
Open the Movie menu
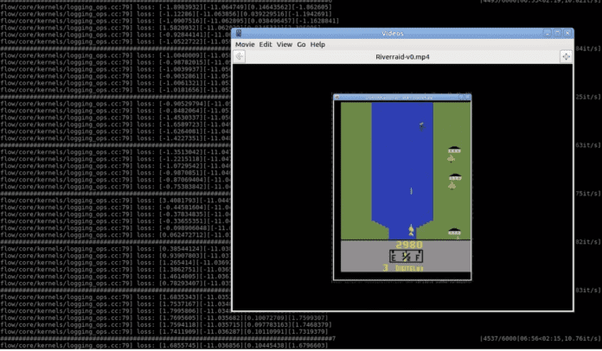coord(245,44)
